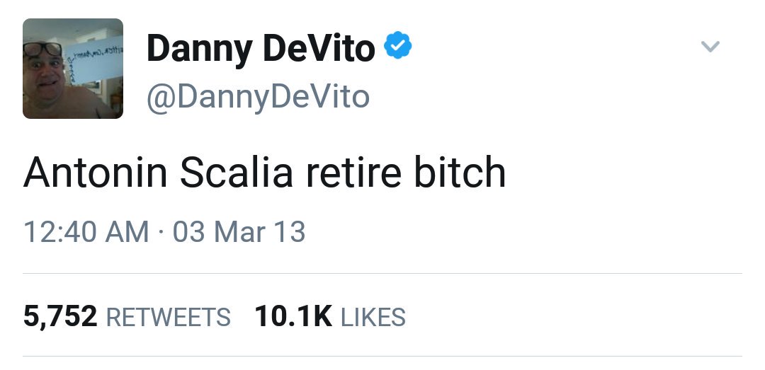Image resolution: width=765 pixels, height=370 pixels.
Task: Click the 10.1K likes count
Action: (x=293, y=316)
